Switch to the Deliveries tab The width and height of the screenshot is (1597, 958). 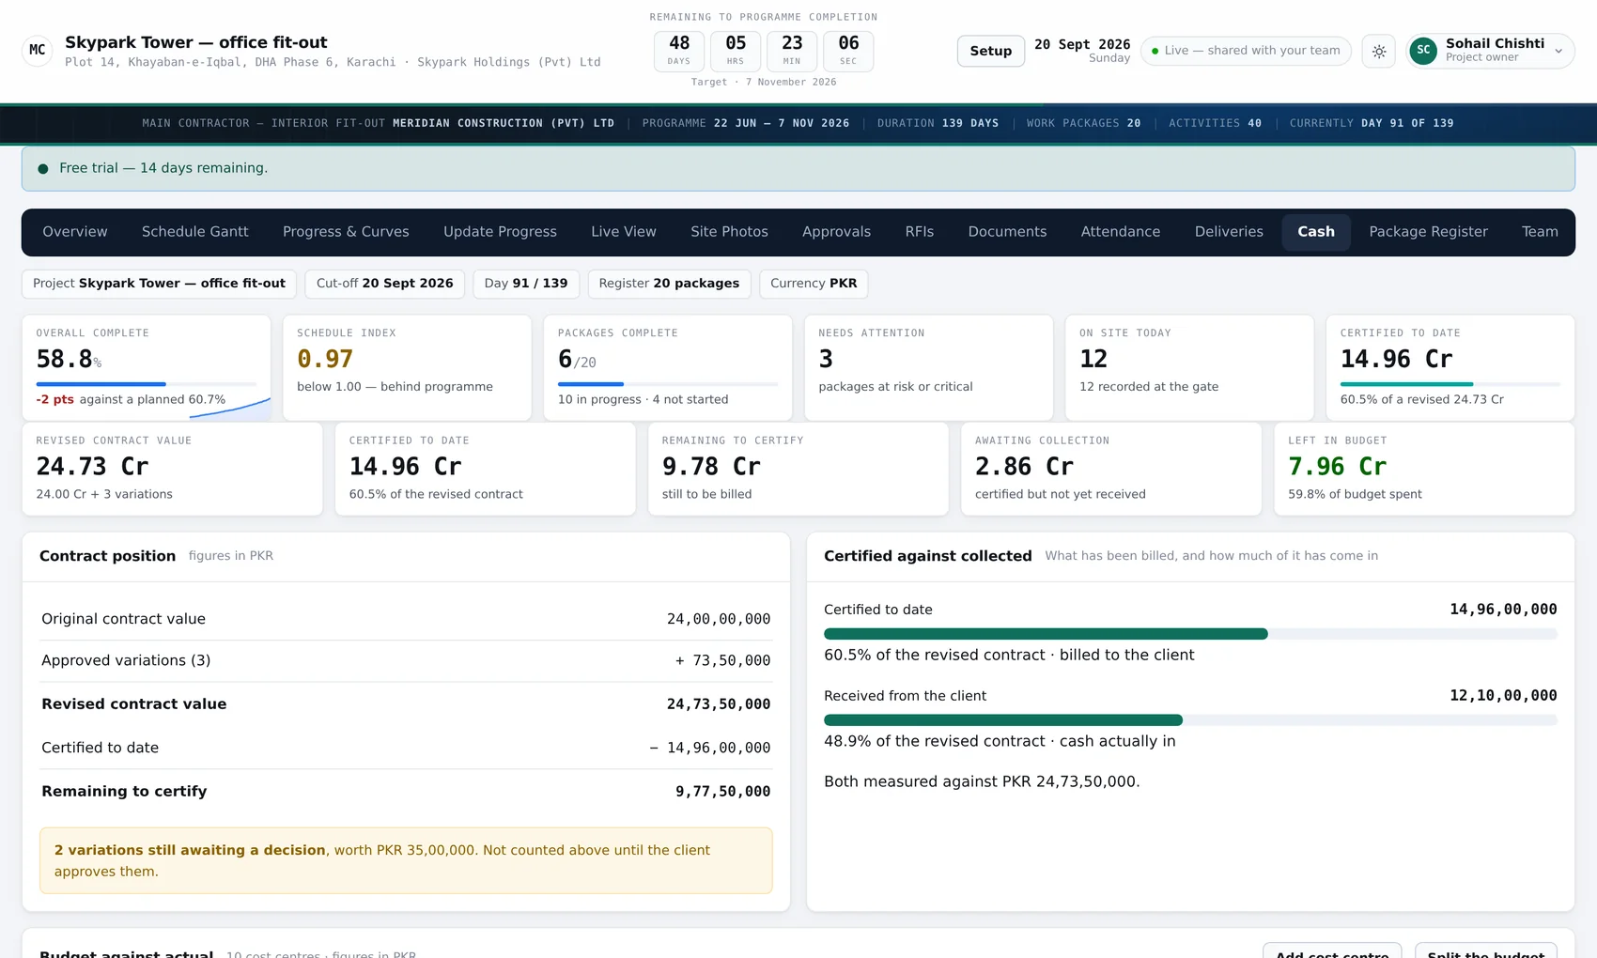pos(1229,232)
